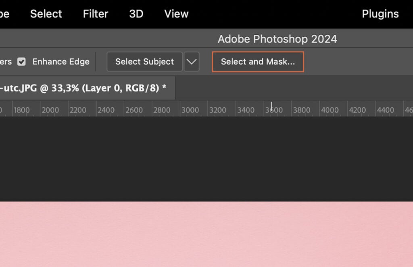This screenshot has height=267, width=413.
Task: Click the 3600 mark on the ruler
Action: (x=273, y=109)
